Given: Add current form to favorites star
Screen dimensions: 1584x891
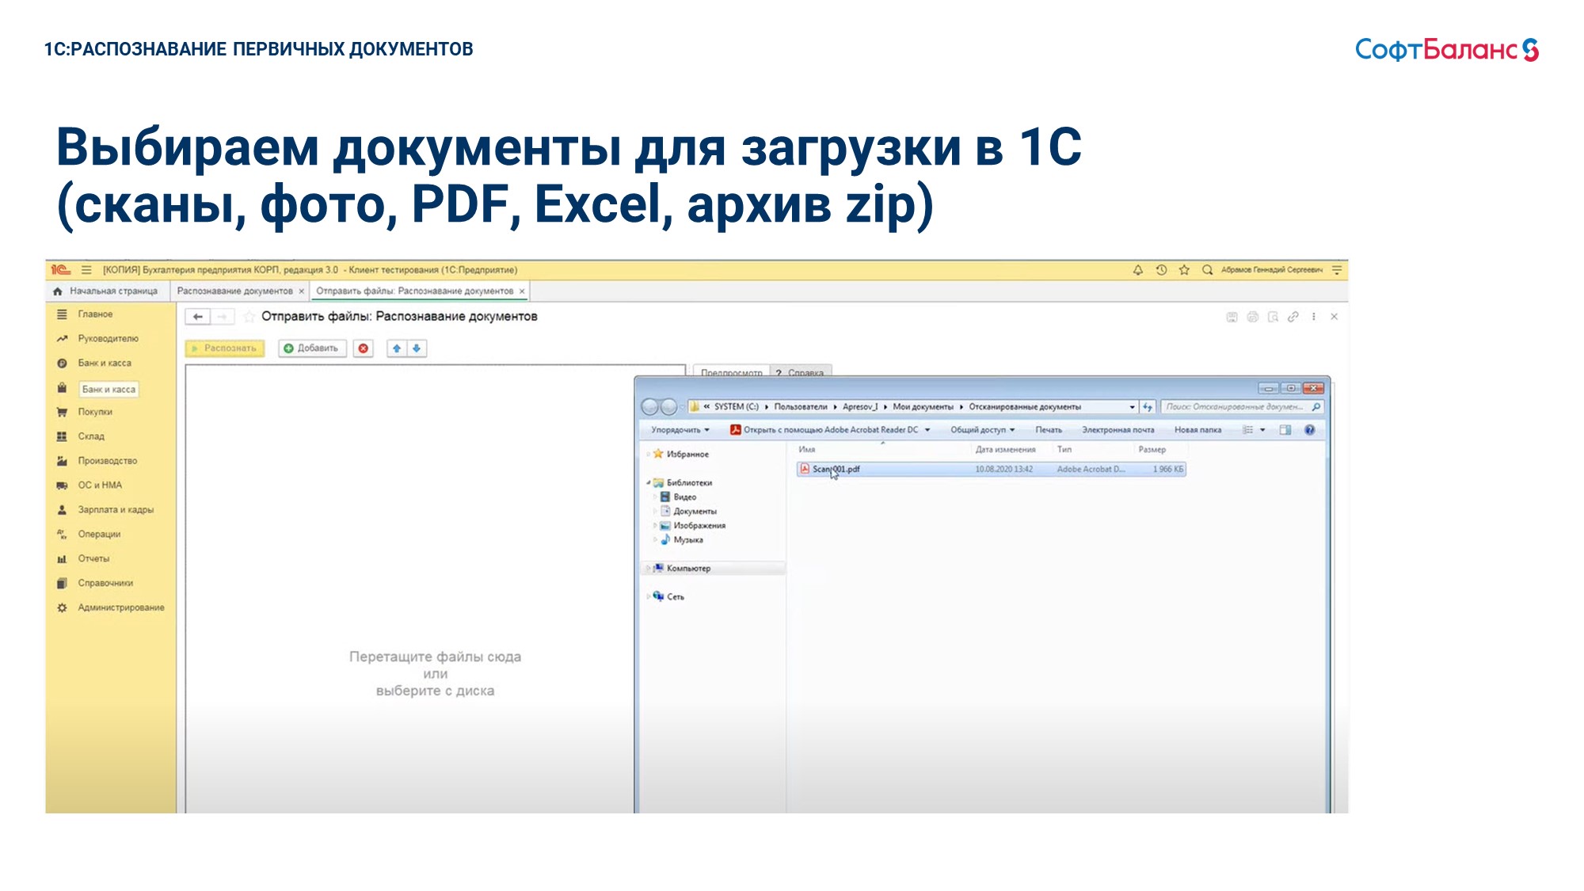Looking at the screenshot, I should click(249, 317).
